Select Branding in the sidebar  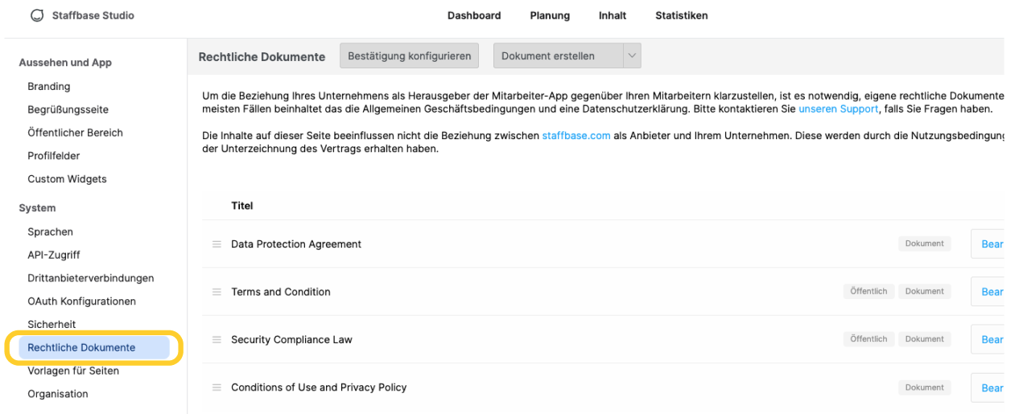(49, 86)
